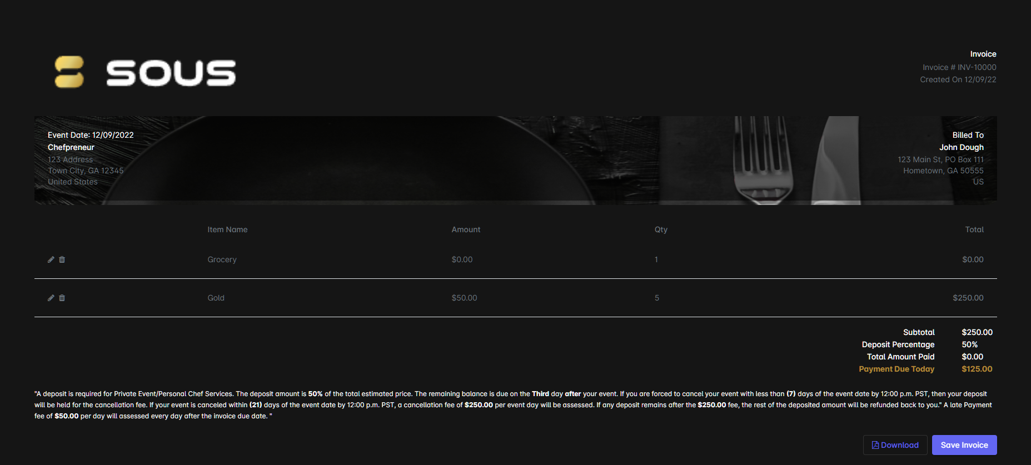Click the Gold row total $250.00

(968, 298)
